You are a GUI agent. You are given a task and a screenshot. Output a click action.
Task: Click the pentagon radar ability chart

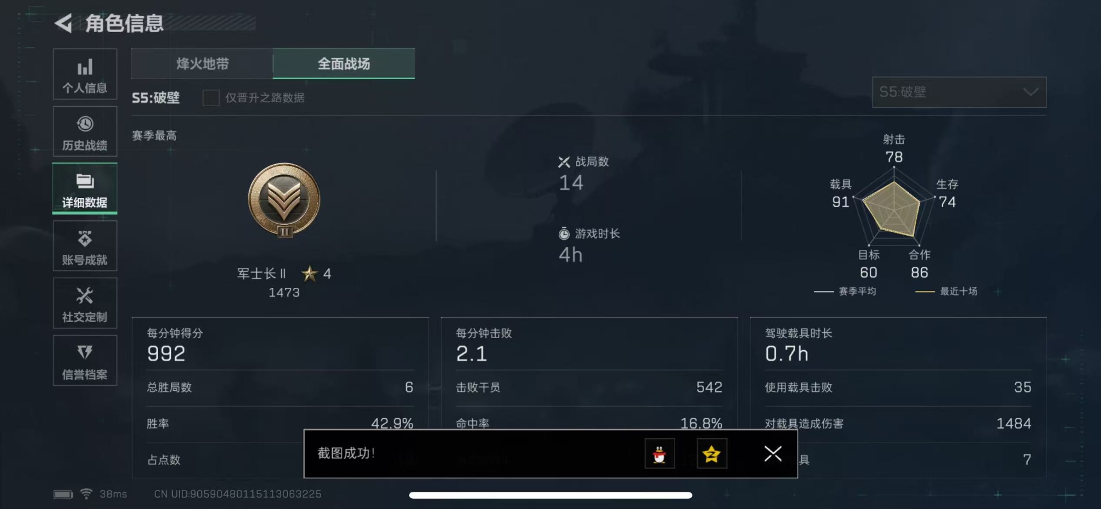tap(893, 208)
